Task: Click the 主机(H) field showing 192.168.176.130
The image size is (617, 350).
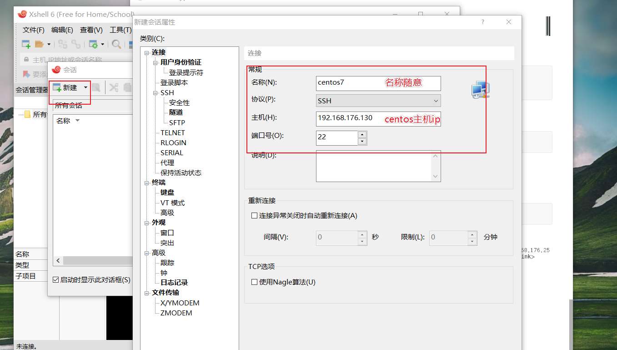Action: pyautogui.click(x=378, y=118)
